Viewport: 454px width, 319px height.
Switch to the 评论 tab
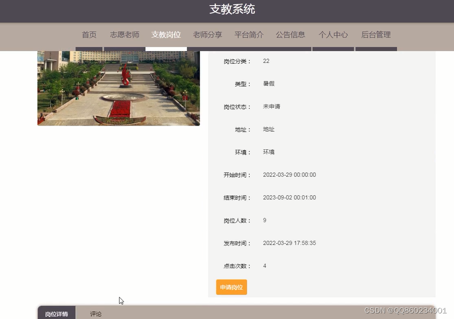pyautogui.click(x=96, y=314)
